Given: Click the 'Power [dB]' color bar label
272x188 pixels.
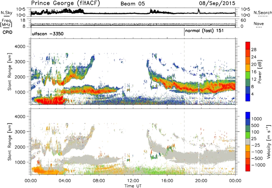Looking at the screenshot, I should pyautogui.click(x=259, y=72).
